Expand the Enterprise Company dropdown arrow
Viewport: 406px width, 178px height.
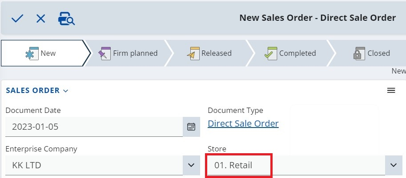click(191, 165)
